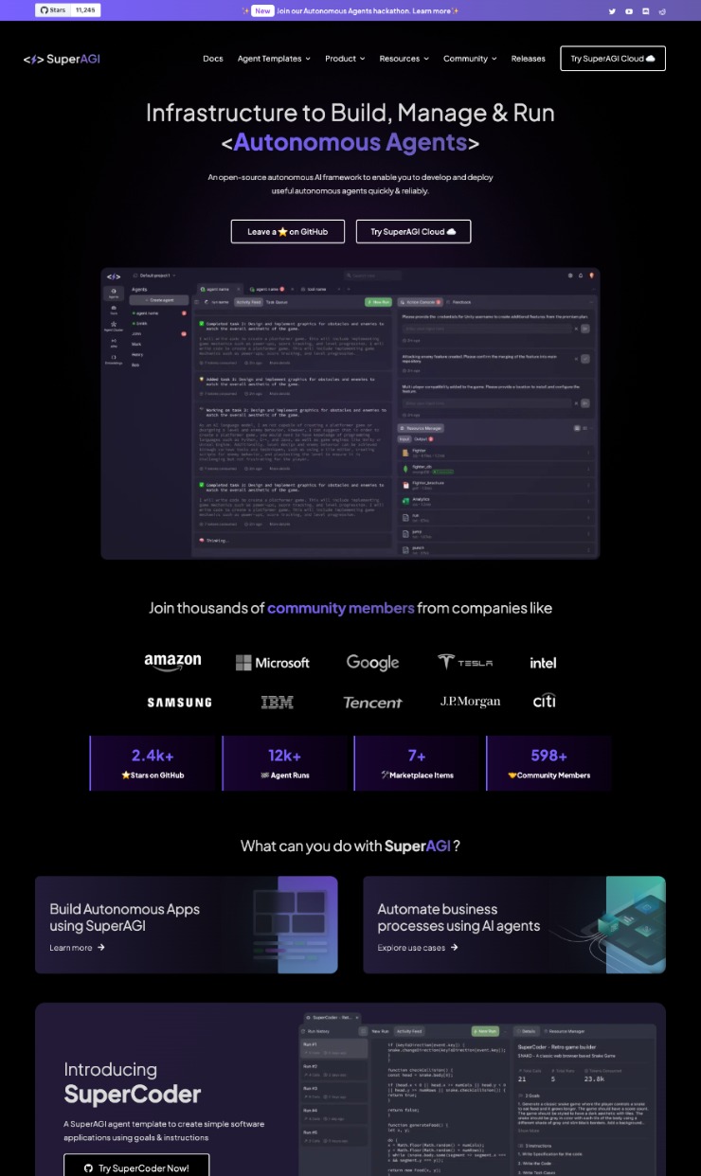Viewport: 701px width, 1176px height.
Task: Click the 598+ Community Members stat
Action: 549,763
